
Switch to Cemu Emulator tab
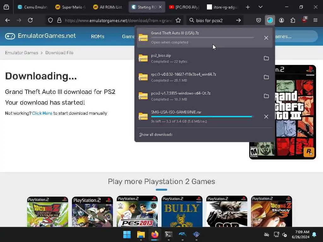[x=32, y=7]
